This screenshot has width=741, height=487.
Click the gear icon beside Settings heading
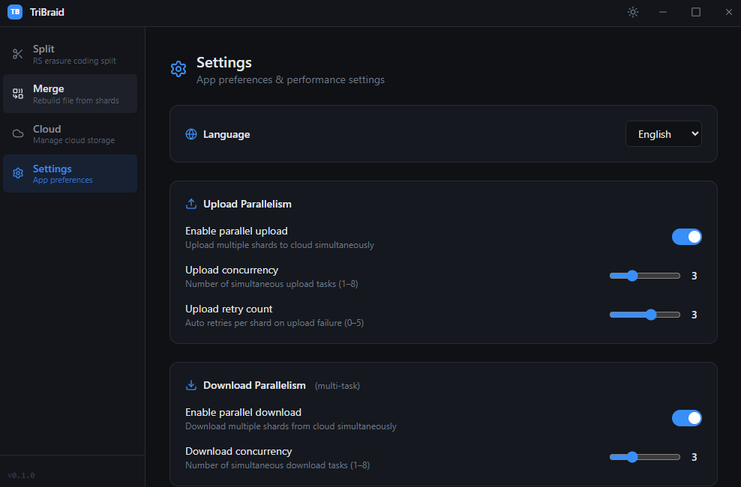point(178,69)
